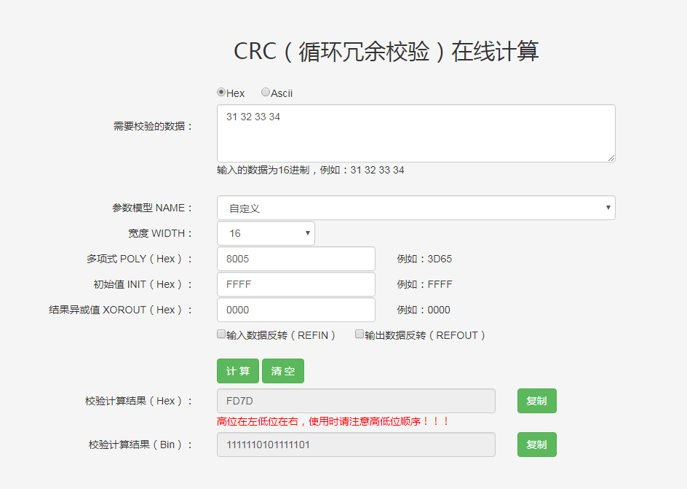Copy the Bin calculation result

click(x=536, y=445)
